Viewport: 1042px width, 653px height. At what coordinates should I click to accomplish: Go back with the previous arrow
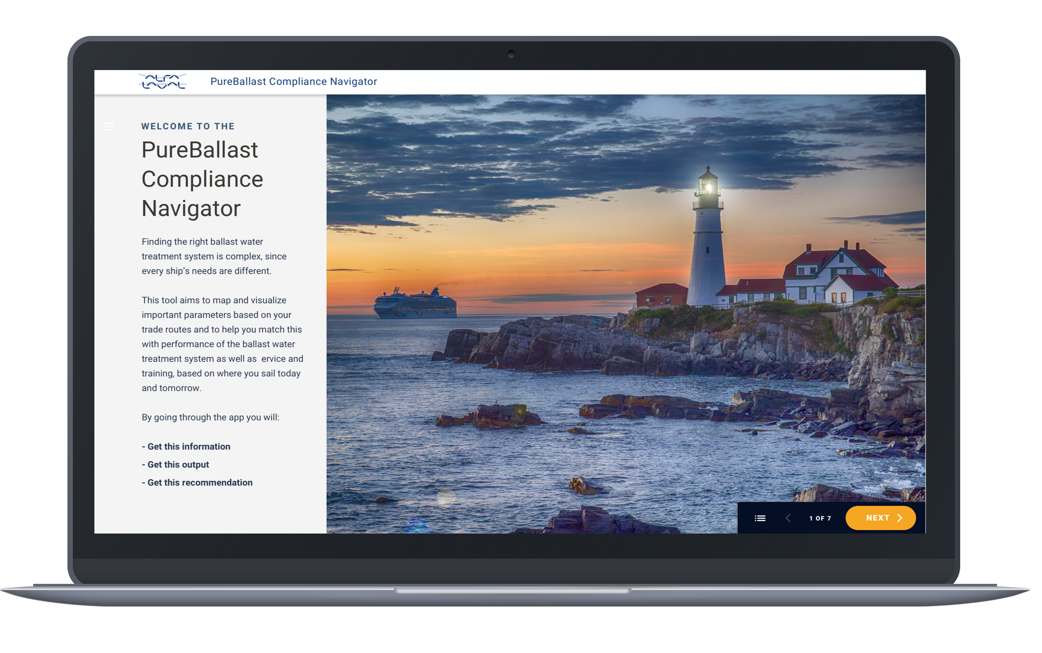click(x=788, y=518)
